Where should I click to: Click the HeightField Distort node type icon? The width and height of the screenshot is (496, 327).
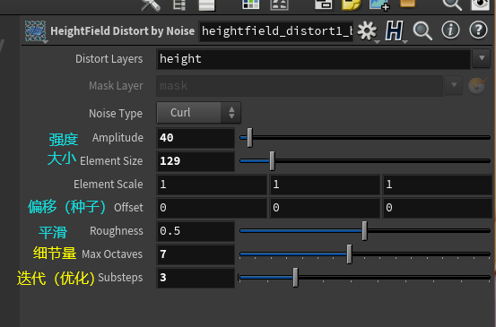[x=36, y=31]
